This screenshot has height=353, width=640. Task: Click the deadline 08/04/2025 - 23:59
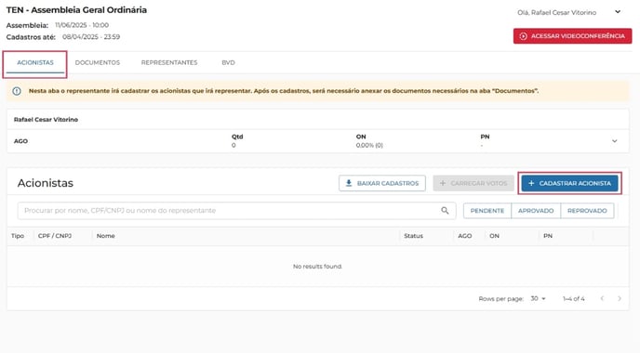tap(91, 37)
